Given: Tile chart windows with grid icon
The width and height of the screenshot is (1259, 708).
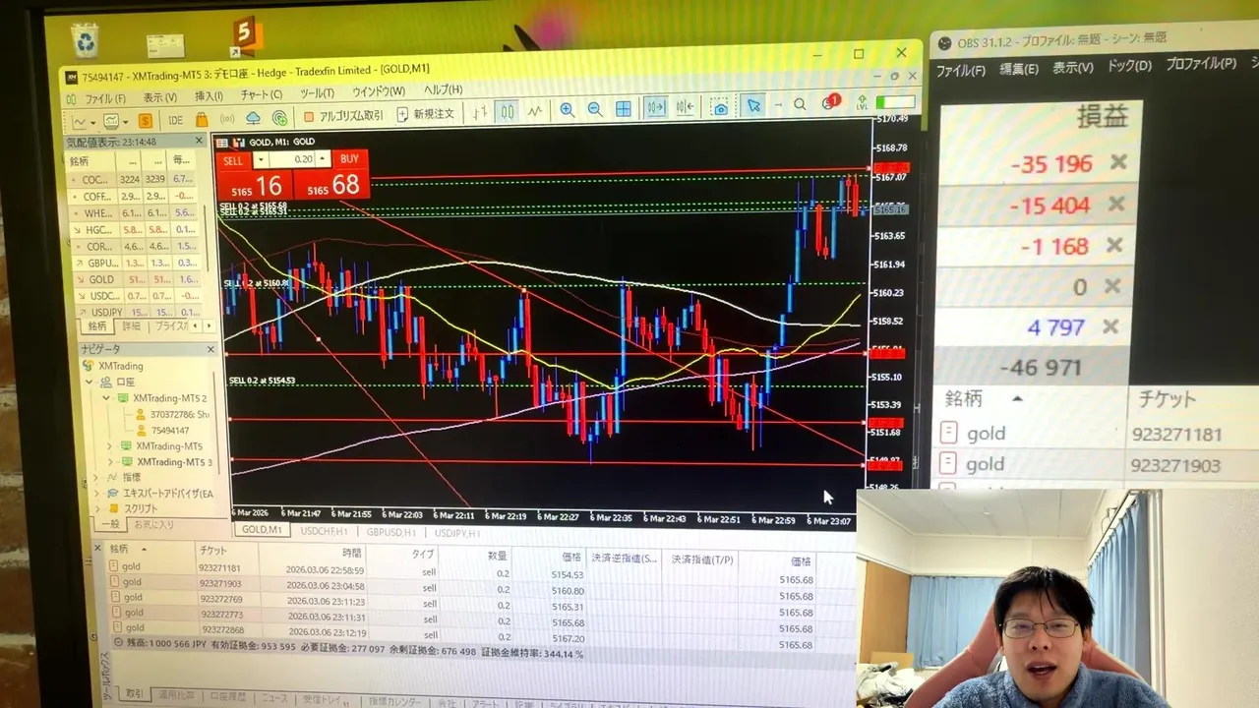Looking at the screenshot, I should (x=624, y=108).
